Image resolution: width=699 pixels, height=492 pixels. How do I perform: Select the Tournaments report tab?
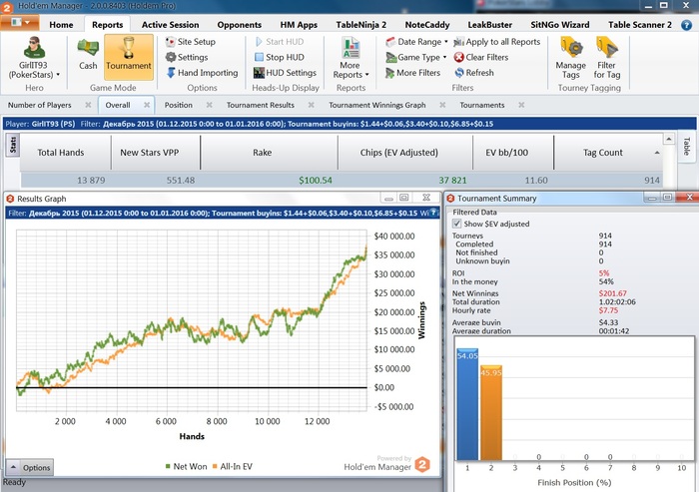pyautogui.click(x=482, y=105)
